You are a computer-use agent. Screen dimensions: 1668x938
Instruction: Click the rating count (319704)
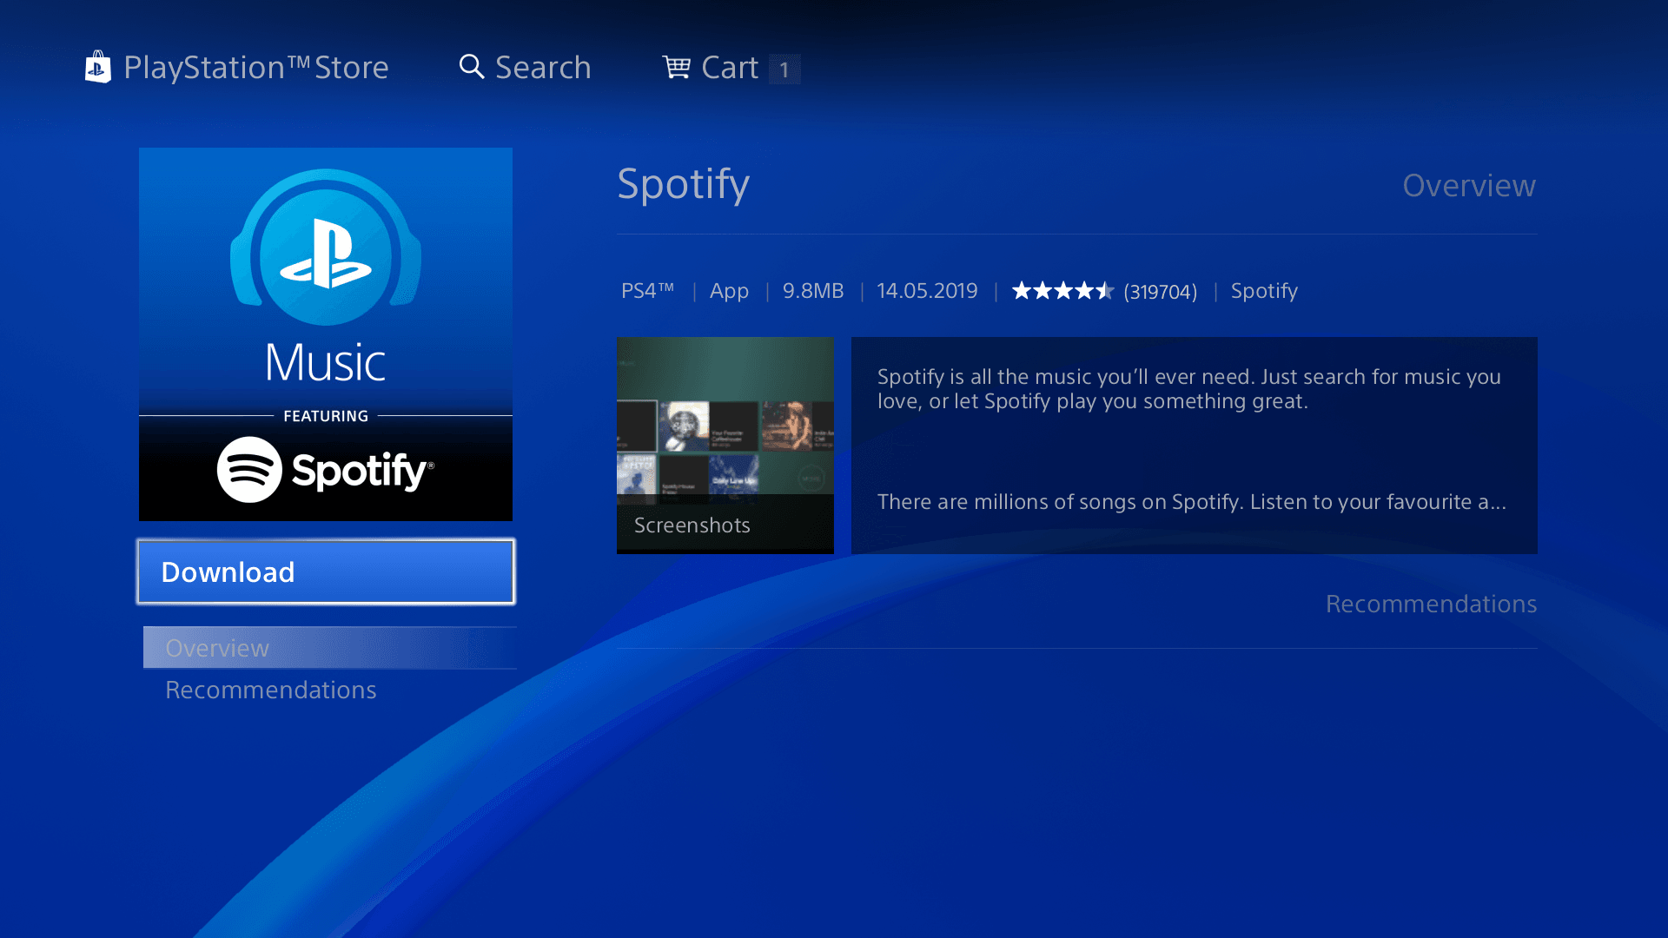(1161, 292)
